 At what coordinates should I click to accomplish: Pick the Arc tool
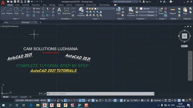pos(23,11)
